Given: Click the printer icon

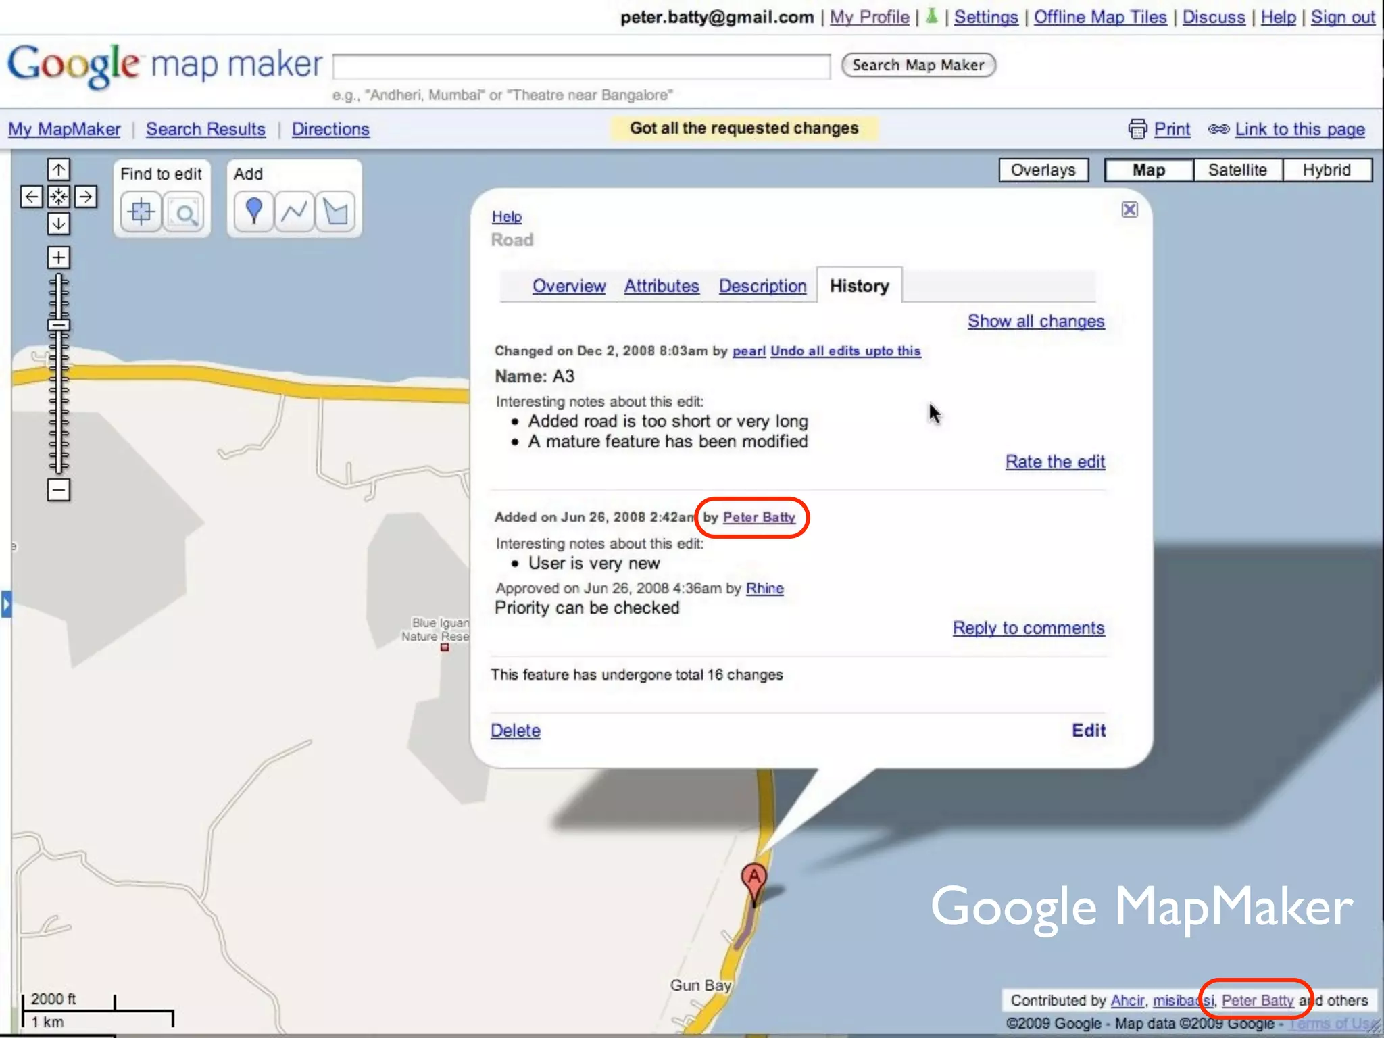Looking at the screenshot, I should [1138, 128].
